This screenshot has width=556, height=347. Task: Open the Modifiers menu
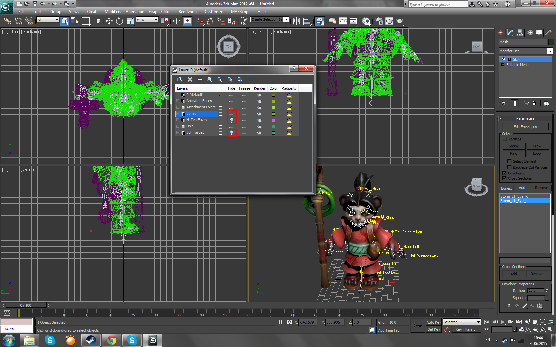(x=113, y=12)
